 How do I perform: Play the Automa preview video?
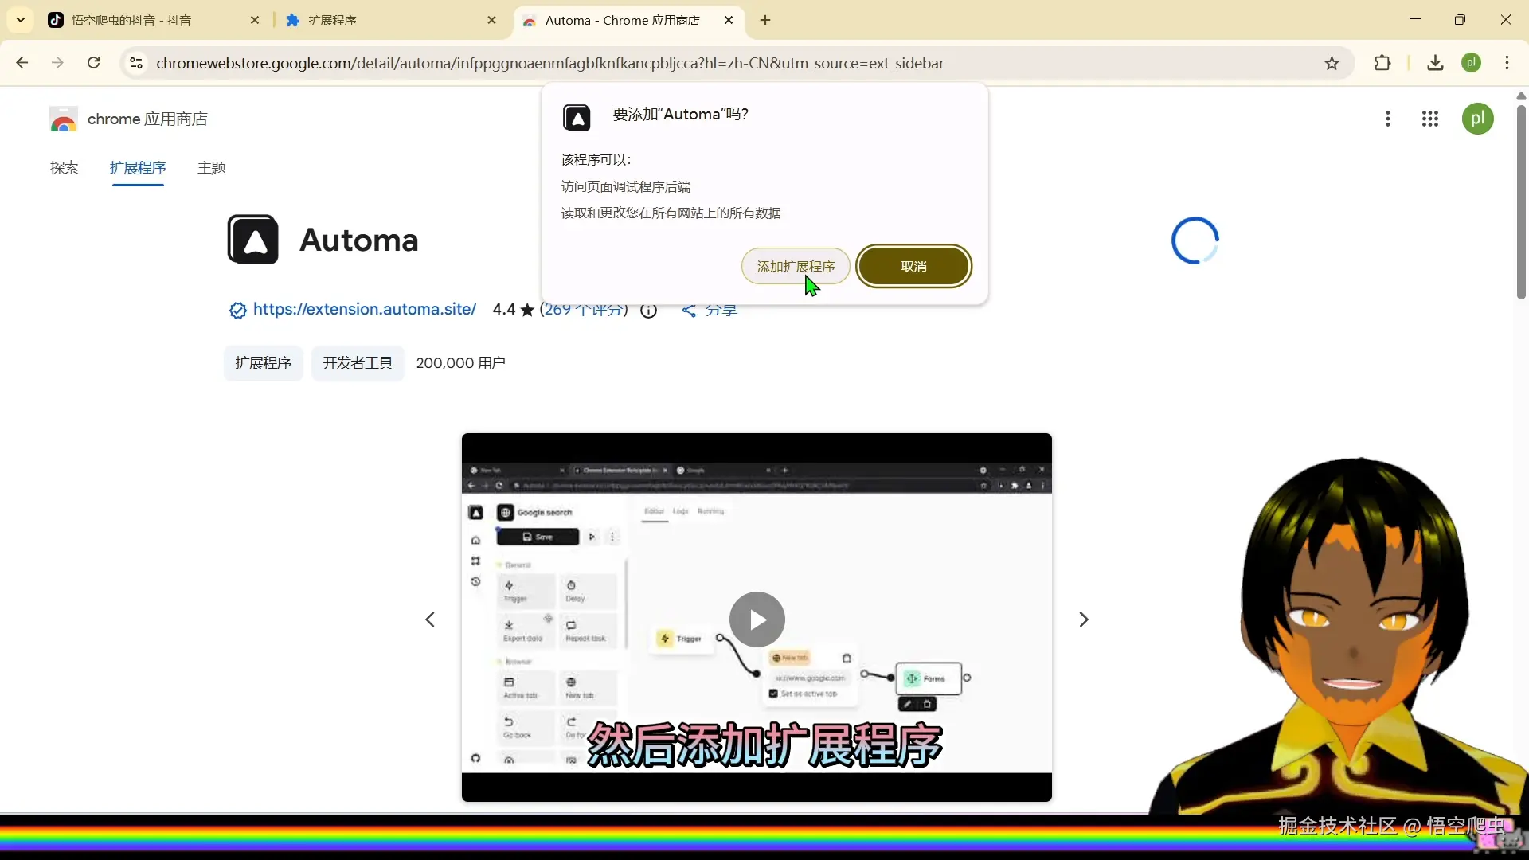pos(757,620)
